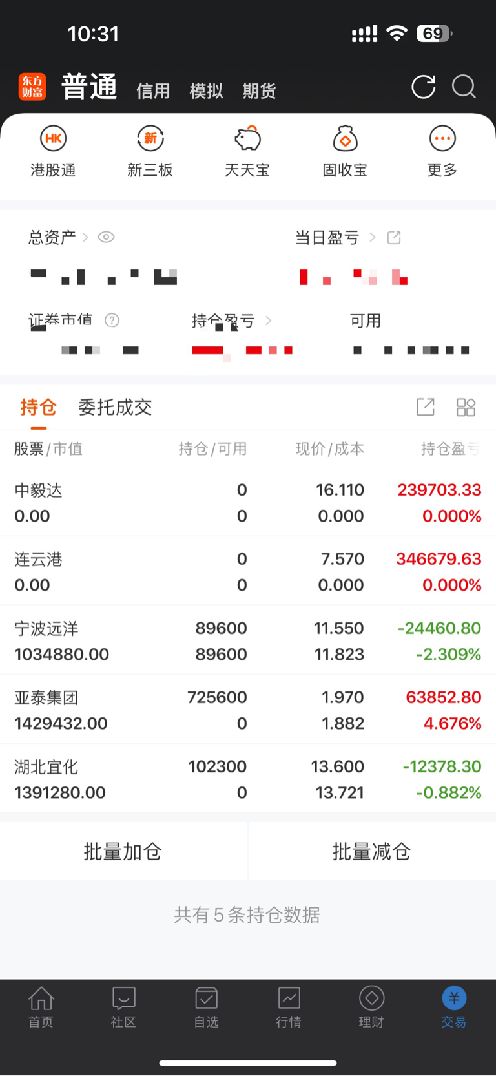Tap market value 1034880.00
The width and height of the screenshot is (496, 1076).
coord(61,655)
